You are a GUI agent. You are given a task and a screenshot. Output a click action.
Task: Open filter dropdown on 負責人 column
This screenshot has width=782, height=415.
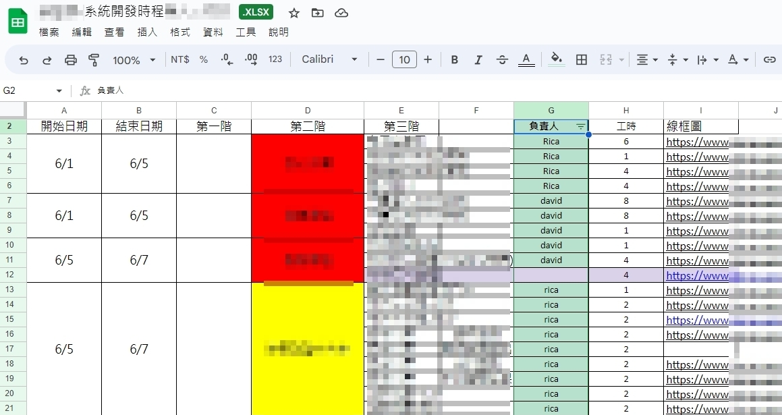580,127
